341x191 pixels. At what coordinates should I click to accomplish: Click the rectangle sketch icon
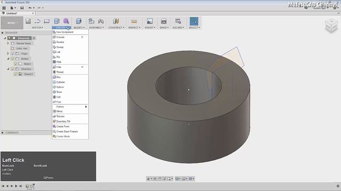47,21
